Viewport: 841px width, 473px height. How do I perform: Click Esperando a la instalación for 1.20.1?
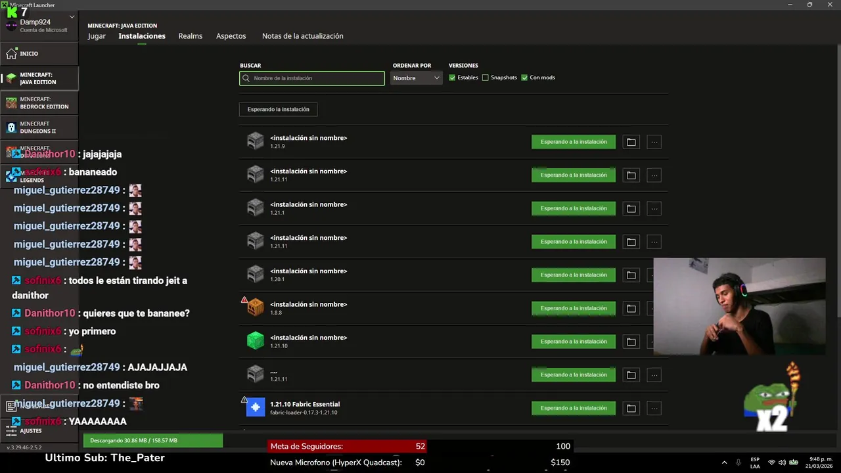coord(574,275)
